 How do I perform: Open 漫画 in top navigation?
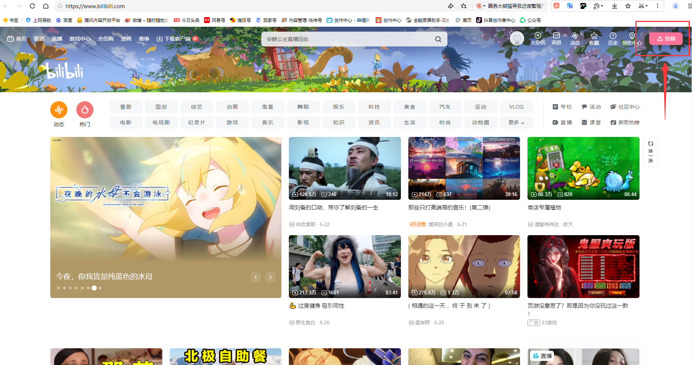pyautogui.click(x=126, y=39)
